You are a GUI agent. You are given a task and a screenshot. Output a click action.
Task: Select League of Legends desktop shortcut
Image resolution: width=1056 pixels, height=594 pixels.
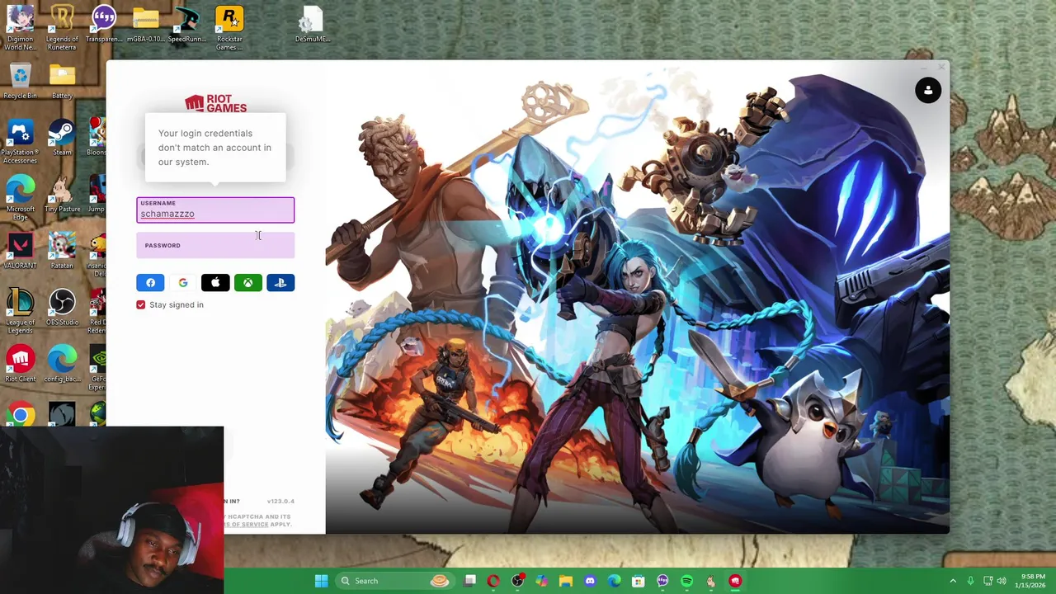tap(20, 312)
